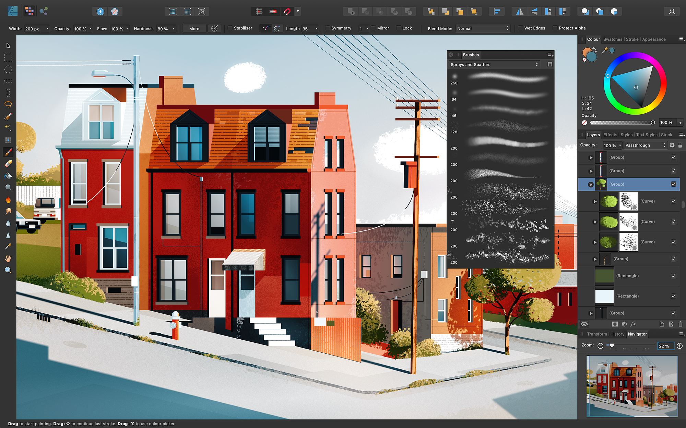Select the Flood Fill tool
The height and width of the screenshot is (428, 686).
(8, 176)
